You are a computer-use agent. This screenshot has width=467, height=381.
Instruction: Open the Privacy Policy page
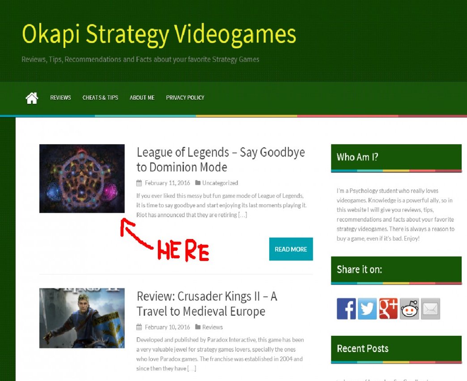(x=185, y=98)
